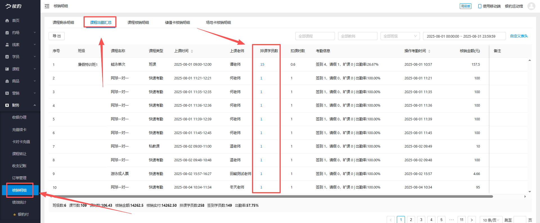Go to page 5
The height and width of the screenshot is (223, 540).
point(441,220)
